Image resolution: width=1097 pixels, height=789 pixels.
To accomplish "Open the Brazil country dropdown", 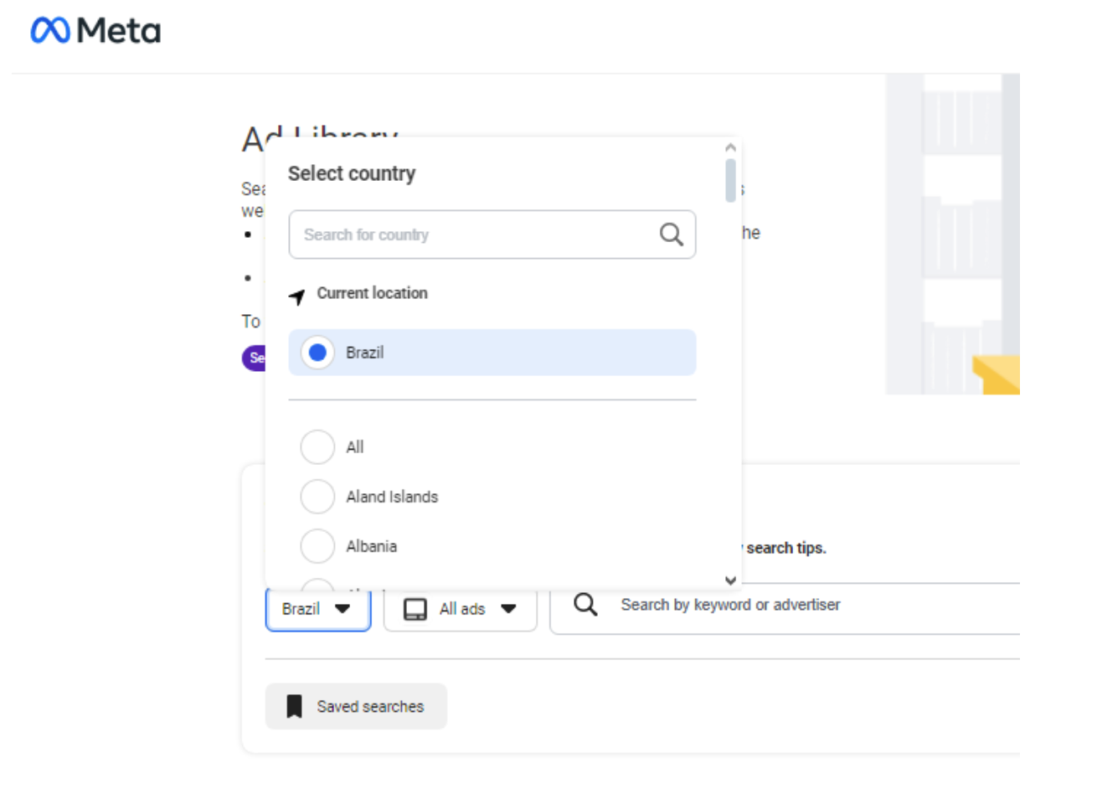I will 318,609.
